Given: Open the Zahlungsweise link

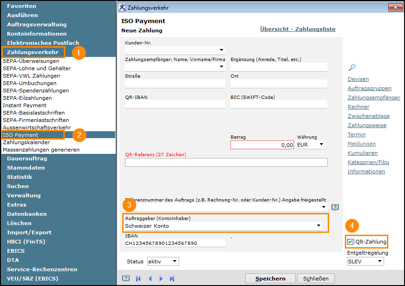Looking at the screenshot, I should [x=367, y=125].
